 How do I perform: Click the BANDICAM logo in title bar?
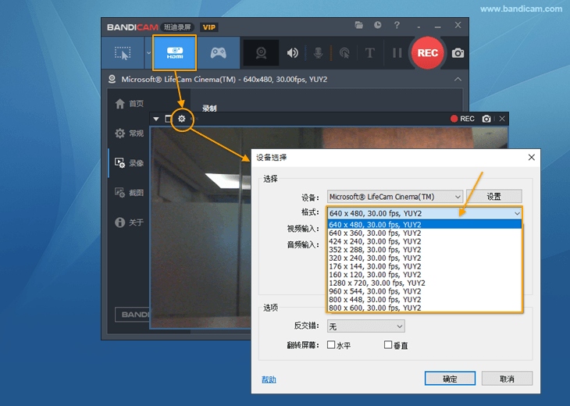(x=132, y=27)
